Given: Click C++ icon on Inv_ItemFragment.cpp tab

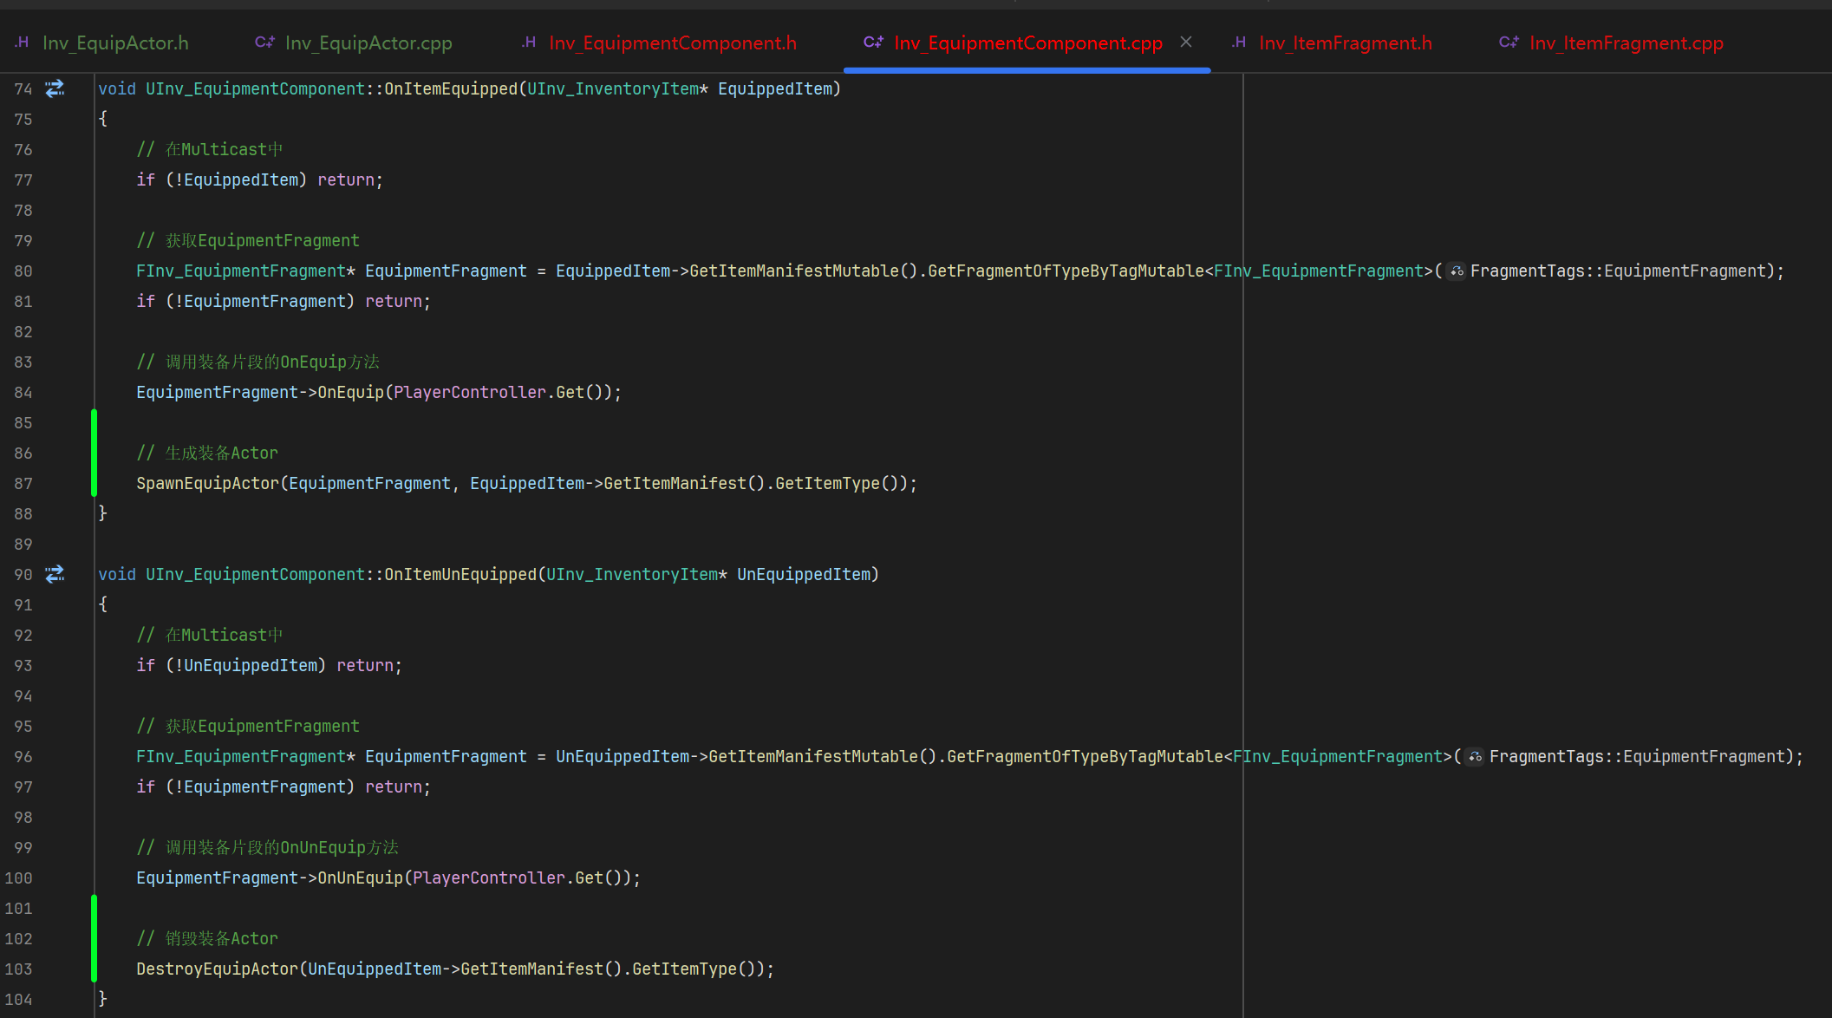Looking at the screenshot, I should tap(1509, 42).
